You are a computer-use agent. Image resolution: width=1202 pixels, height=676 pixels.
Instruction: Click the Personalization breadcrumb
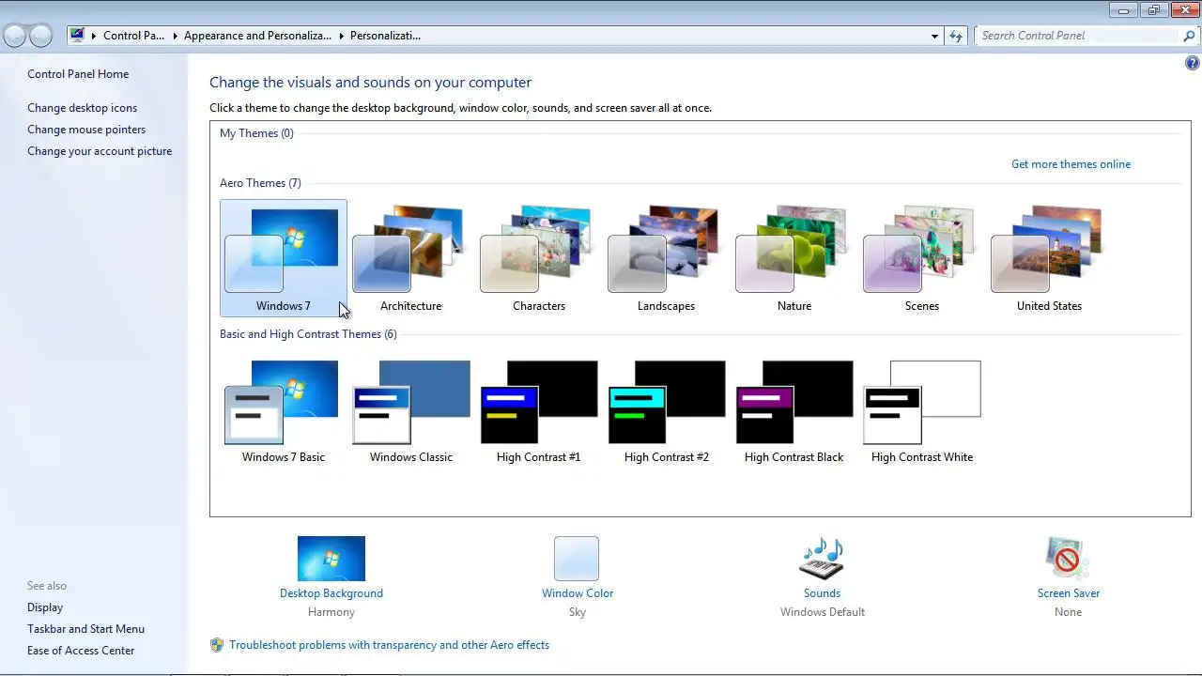coord(385,36)
